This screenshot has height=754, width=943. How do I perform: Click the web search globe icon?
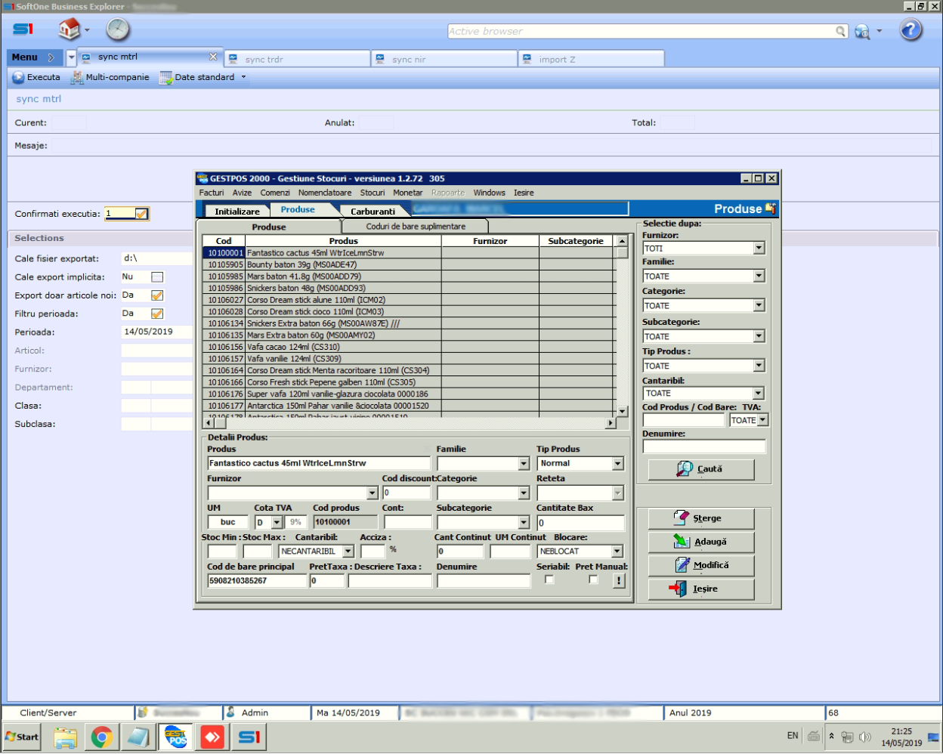[x=862, y=31]
